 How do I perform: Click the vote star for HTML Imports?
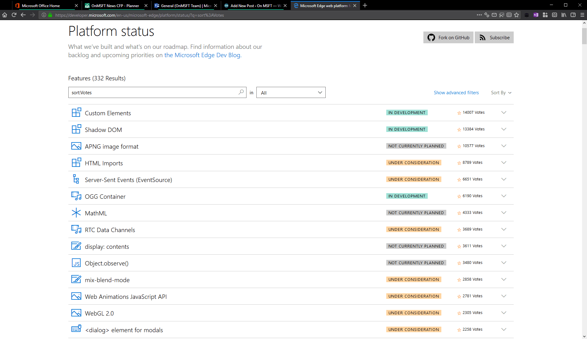(x=459, y=163)
